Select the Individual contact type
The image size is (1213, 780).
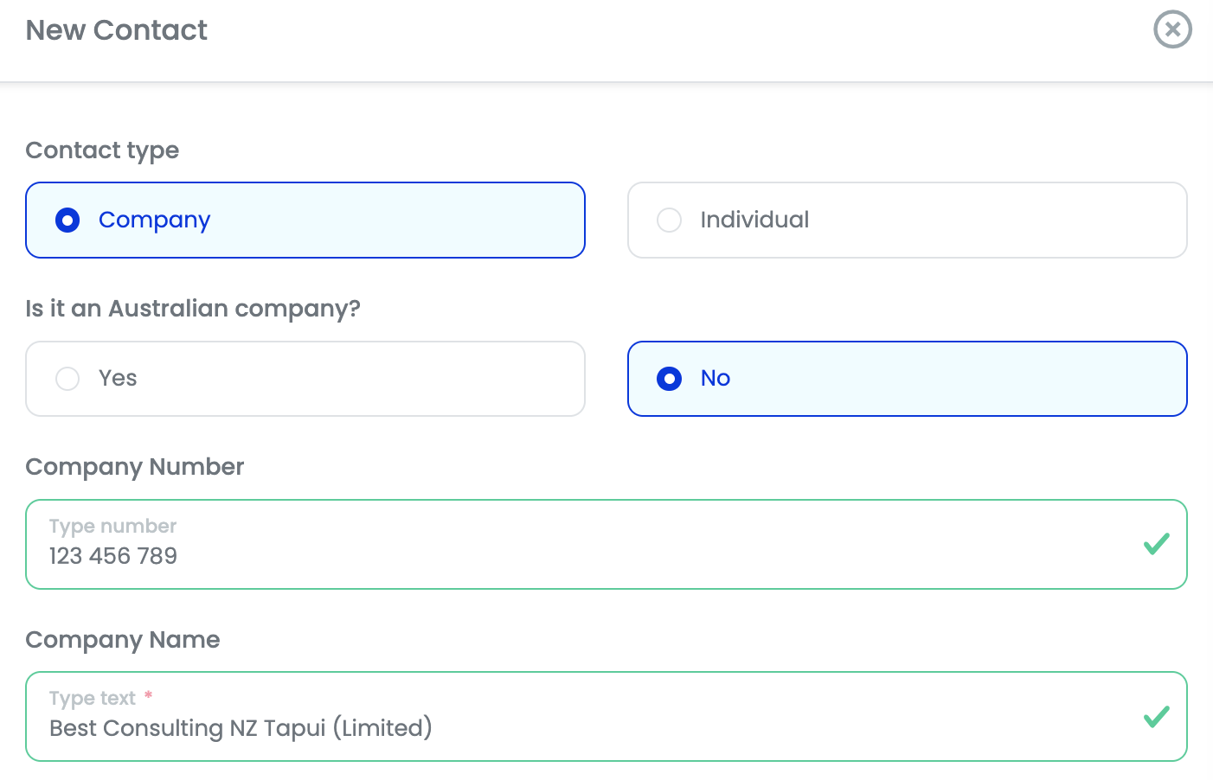(907, 220)
